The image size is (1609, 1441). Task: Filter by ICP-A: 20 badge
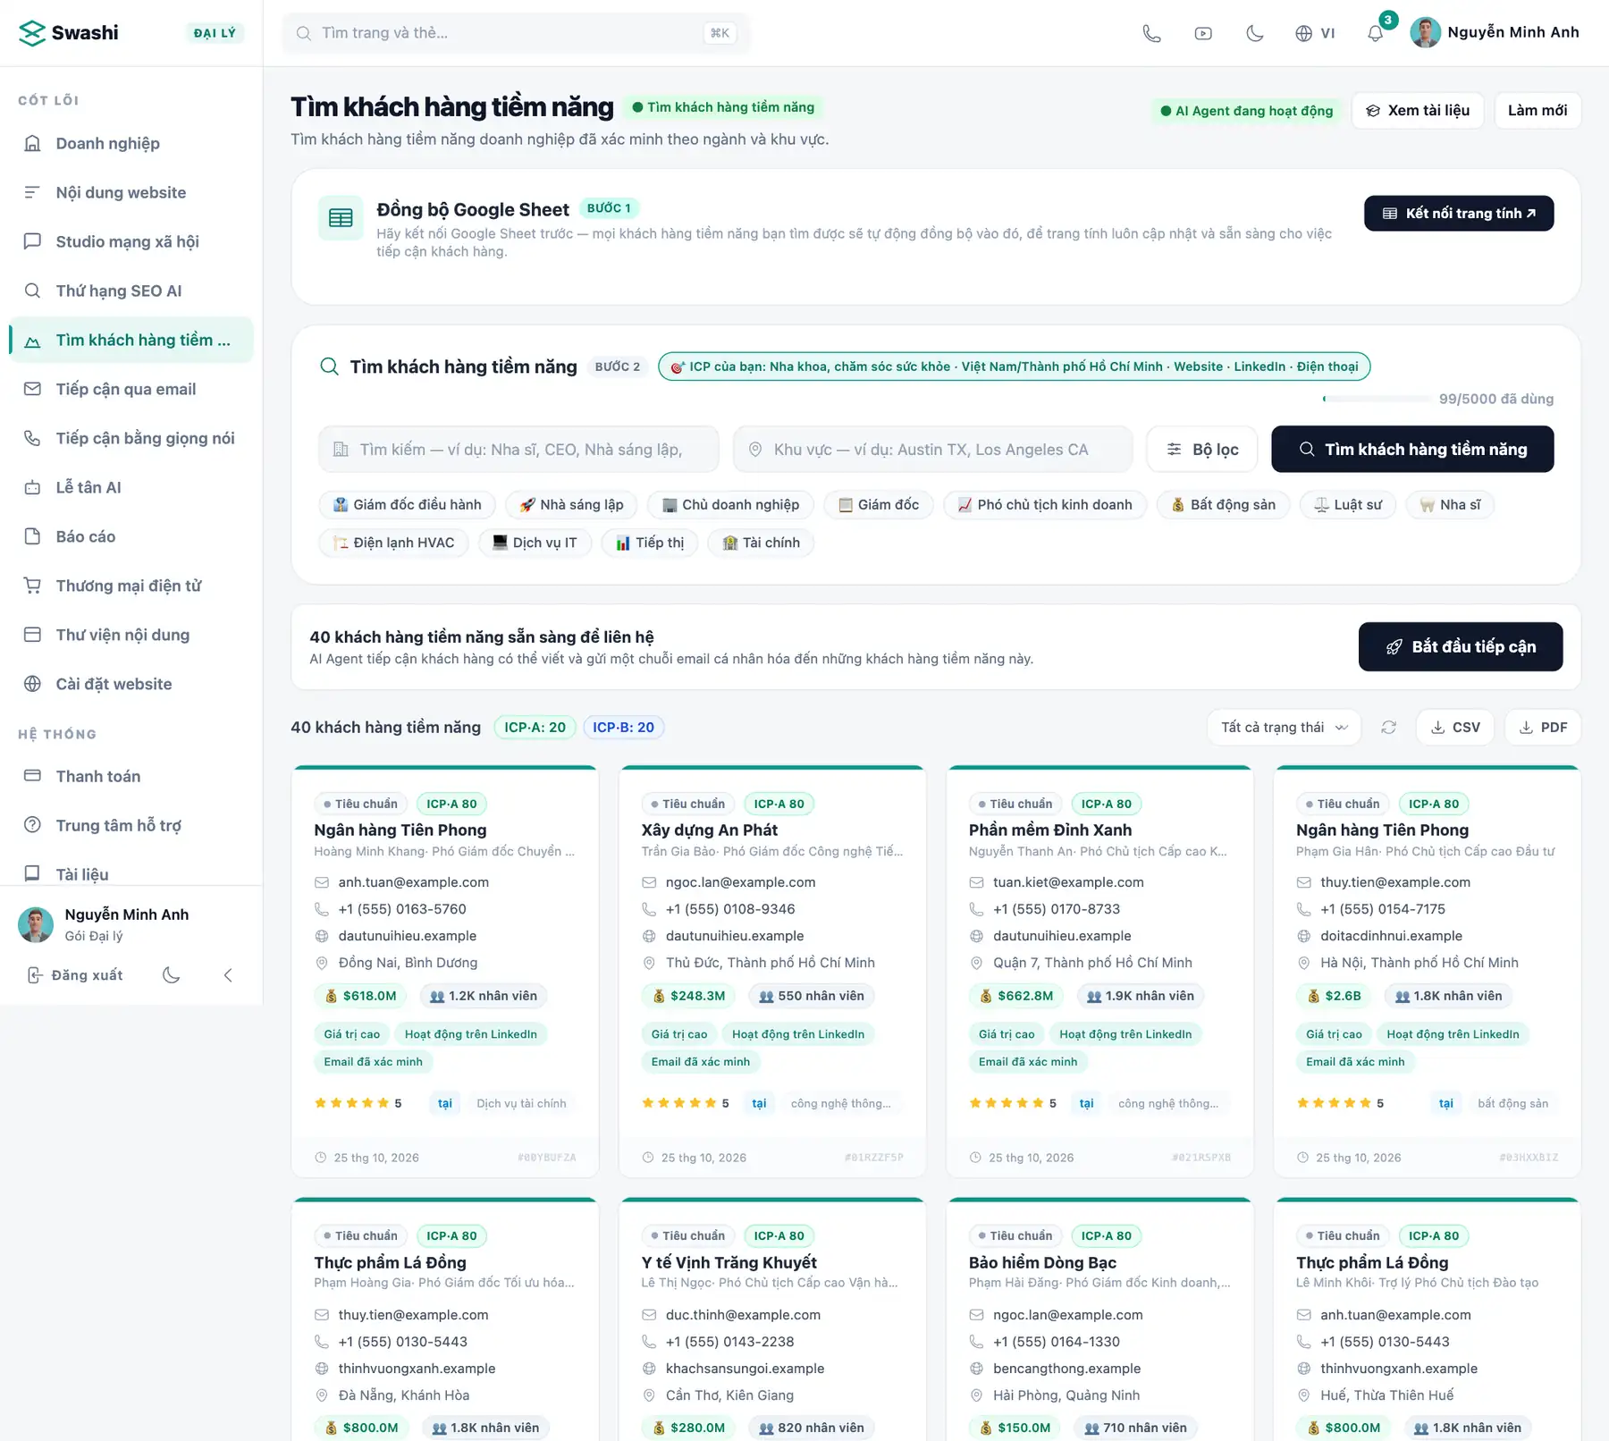tap(535, 728)
